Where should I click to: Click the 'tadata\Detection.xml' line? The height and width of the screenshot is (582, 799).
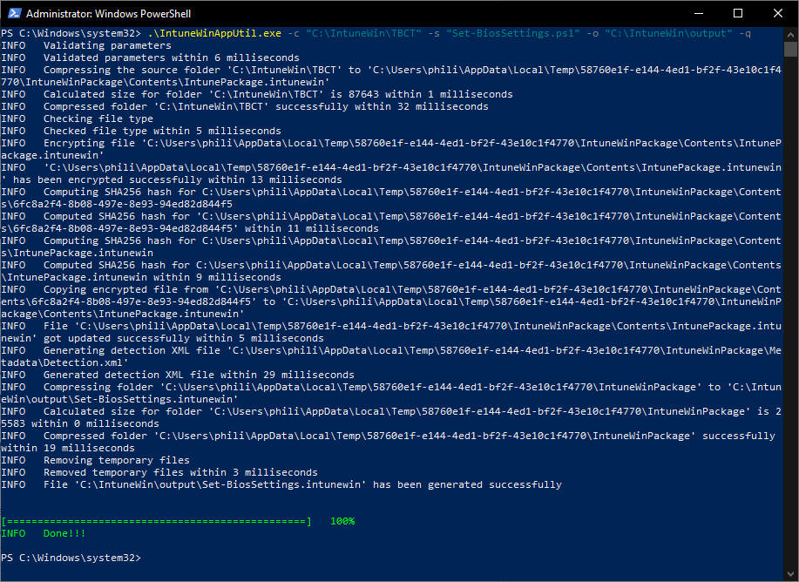pyautogui.click(x=64, y=362)
